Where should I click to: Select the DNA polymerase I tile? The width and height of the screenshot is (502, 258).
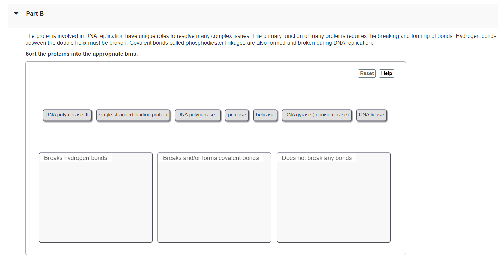click(x=197, y=115)
